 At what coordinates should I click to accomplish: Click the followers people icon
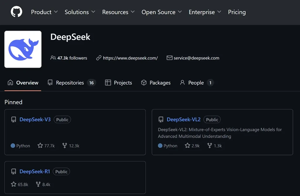53,58
